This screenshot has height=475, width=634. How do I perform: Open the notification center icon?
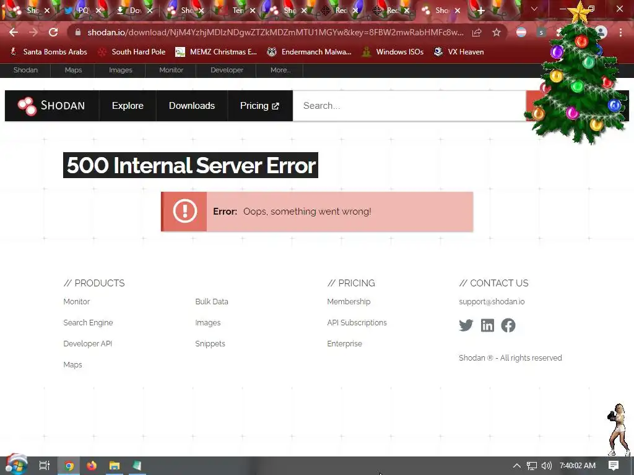click(x=614, y=466)
